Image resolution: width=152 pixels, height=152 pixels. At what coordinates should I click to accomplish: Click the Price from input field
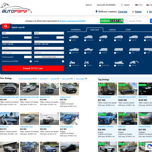pos(17,42)
